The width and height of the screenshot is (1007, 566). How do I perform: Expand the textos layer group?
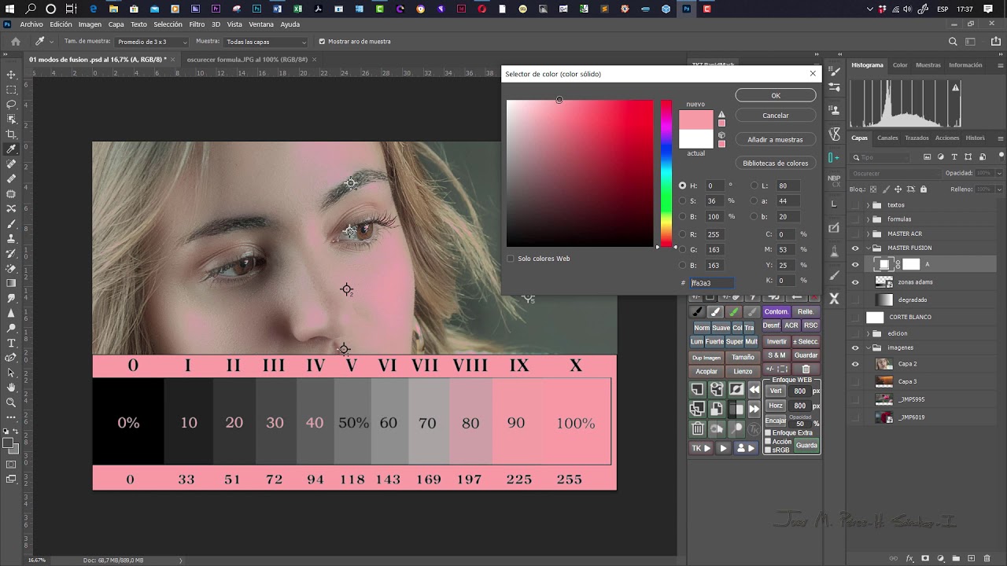tap(868, 205)
